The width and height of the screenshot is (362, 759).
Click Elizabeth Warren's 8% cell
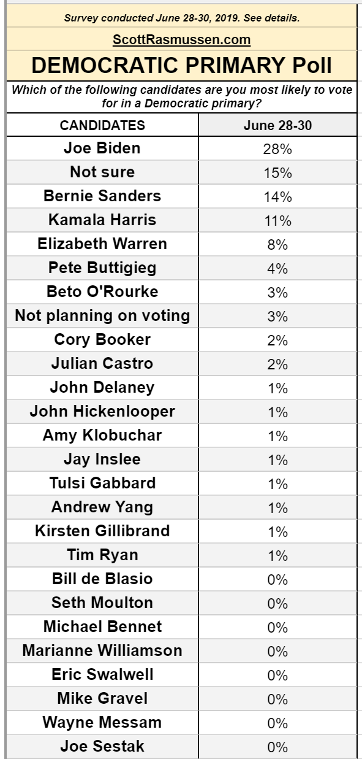[x=277, y=244]
